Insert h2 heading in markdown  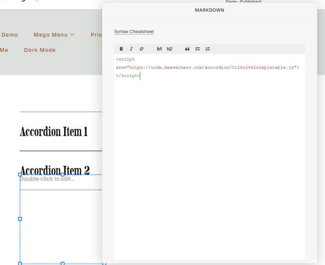169,49
